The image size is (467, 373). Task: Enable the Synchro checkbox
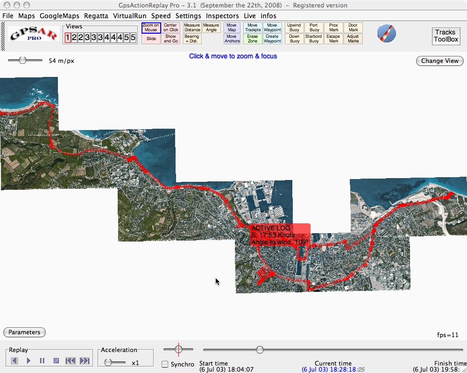[x=165, y=364]
